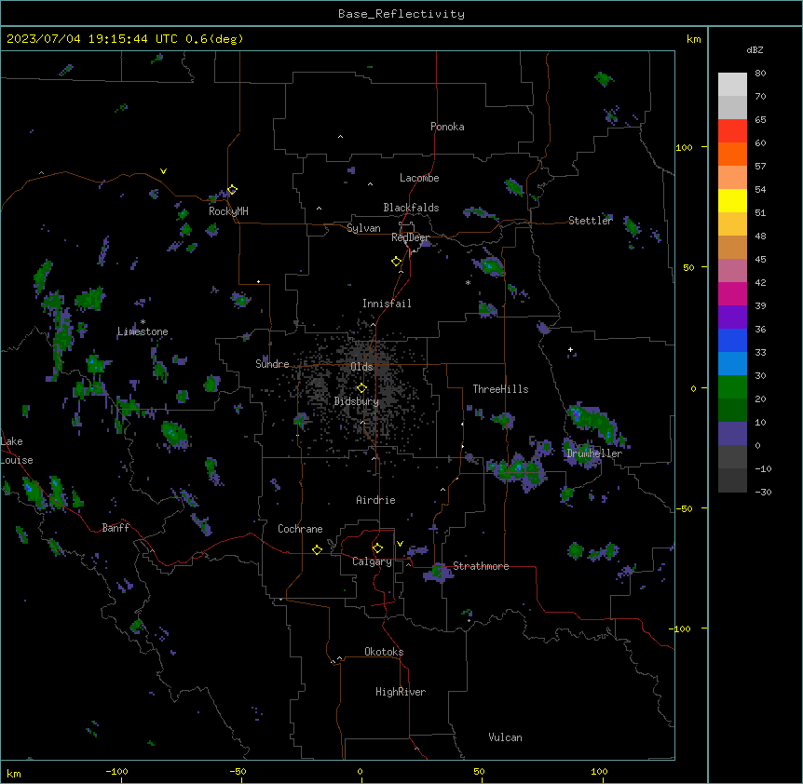Click the yellow diamond marker near RockyMH
803x784 pixels.
[x=232, y=189]
